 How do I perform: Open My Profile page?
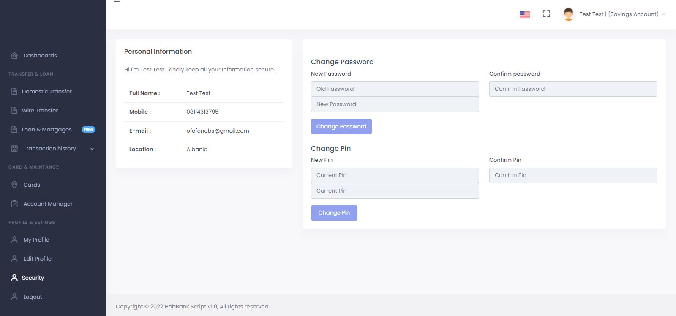coord(36,240)
